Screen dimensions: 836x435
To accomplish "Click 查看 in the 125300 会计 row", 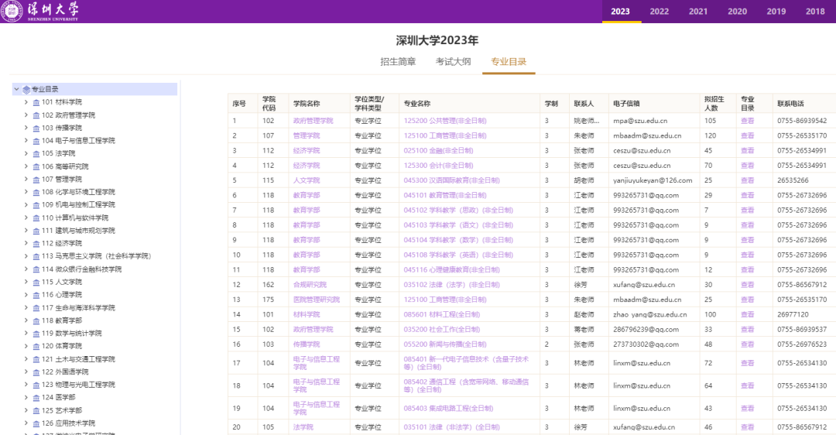I will (x=747, y=166).
